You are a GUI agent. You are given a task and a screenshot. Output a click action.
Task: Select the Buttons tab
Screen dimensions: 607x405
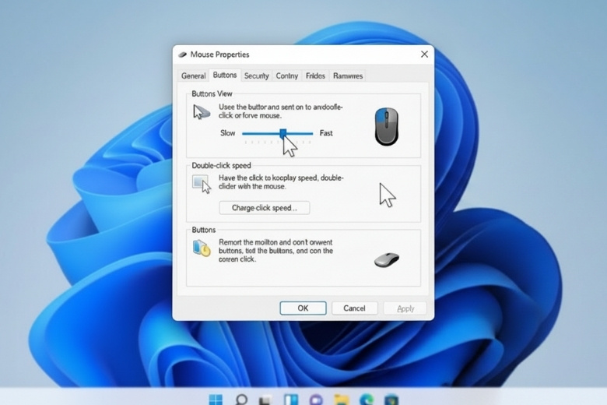tap(225, 76)
